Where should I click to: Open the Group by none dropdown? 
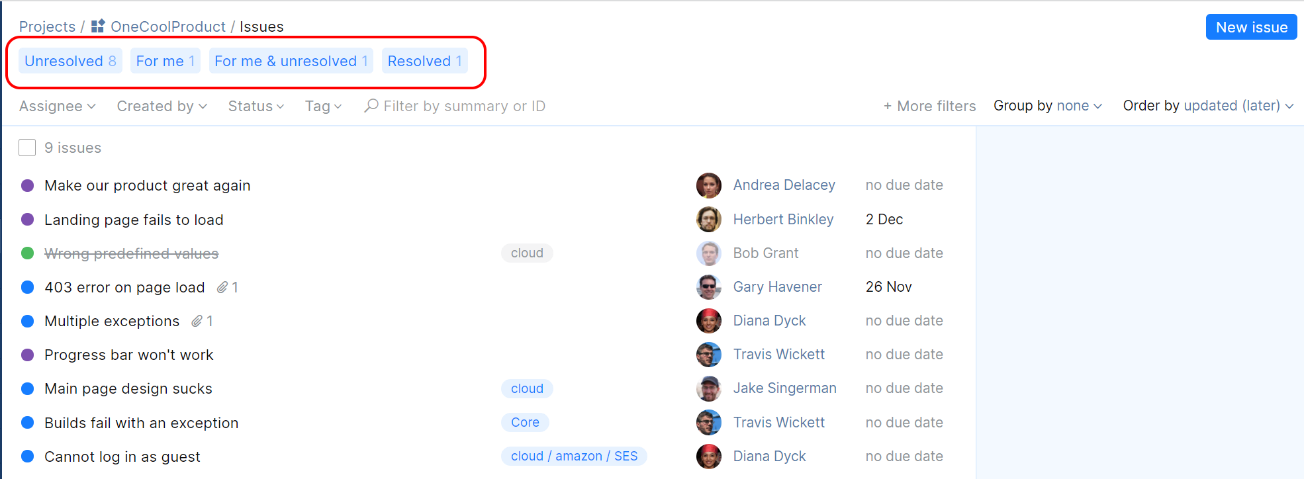pyautogui.click(x=1047, y=106)
